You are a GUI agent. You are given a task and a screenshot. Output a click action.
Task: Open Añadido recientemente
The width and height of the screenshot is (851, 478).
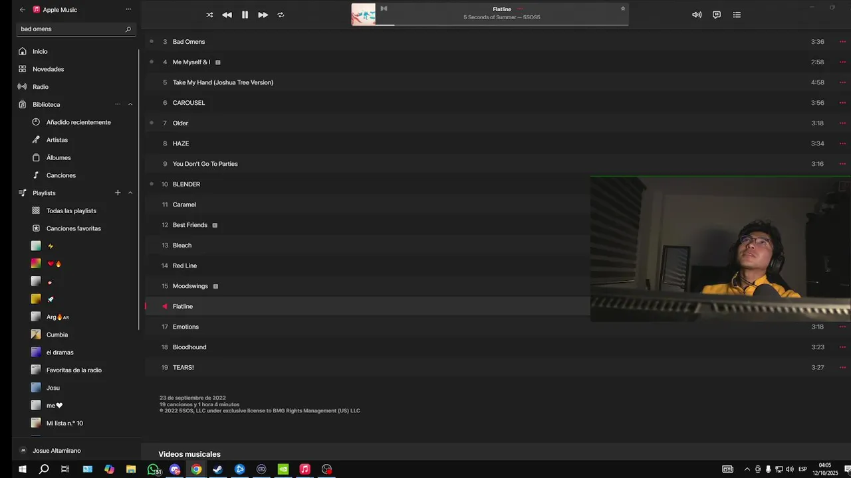pos(78,122)
